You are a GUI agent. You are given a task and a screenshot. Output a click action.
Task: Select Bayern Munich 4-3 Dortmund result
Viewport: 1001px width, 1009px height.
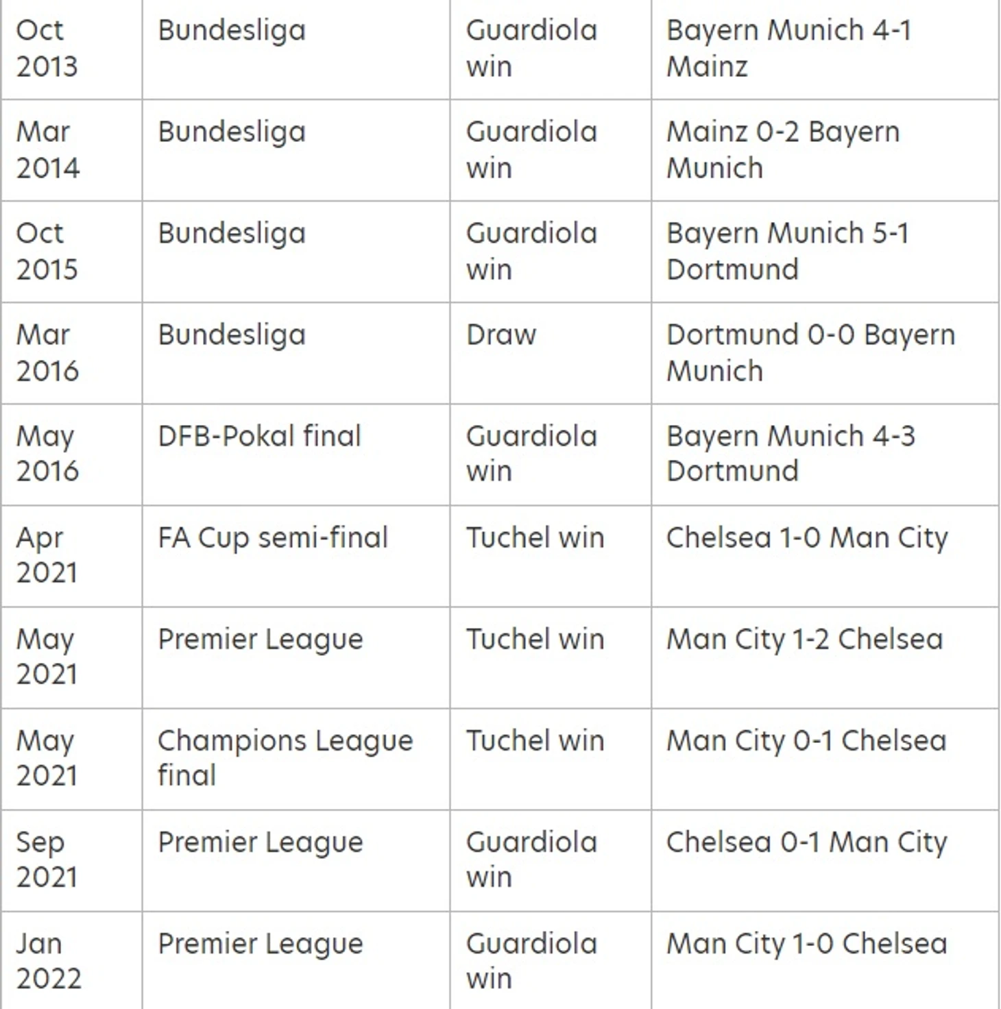pyautogui.click(x=790, y=453)
